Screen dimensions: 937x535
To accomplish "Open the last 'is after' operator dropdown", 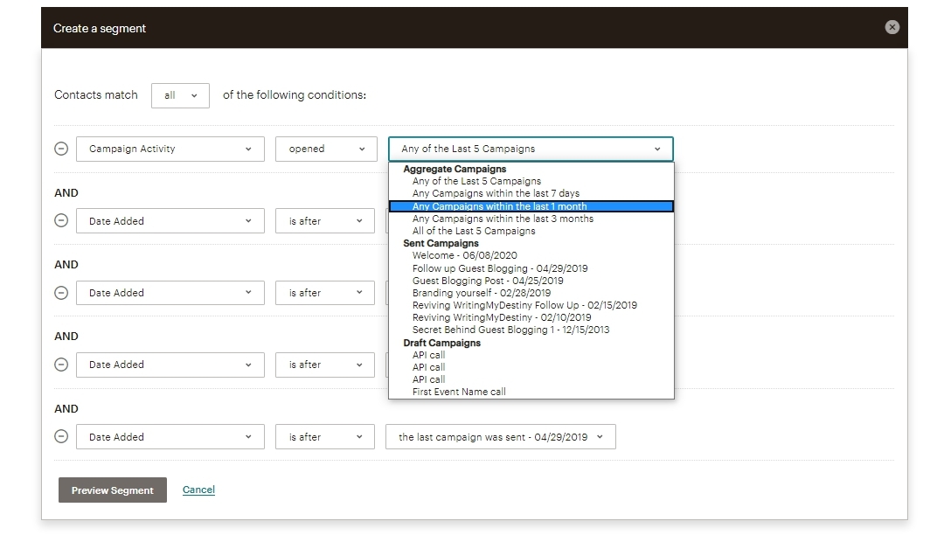I will pyautogui.click(x=325, y=437).
